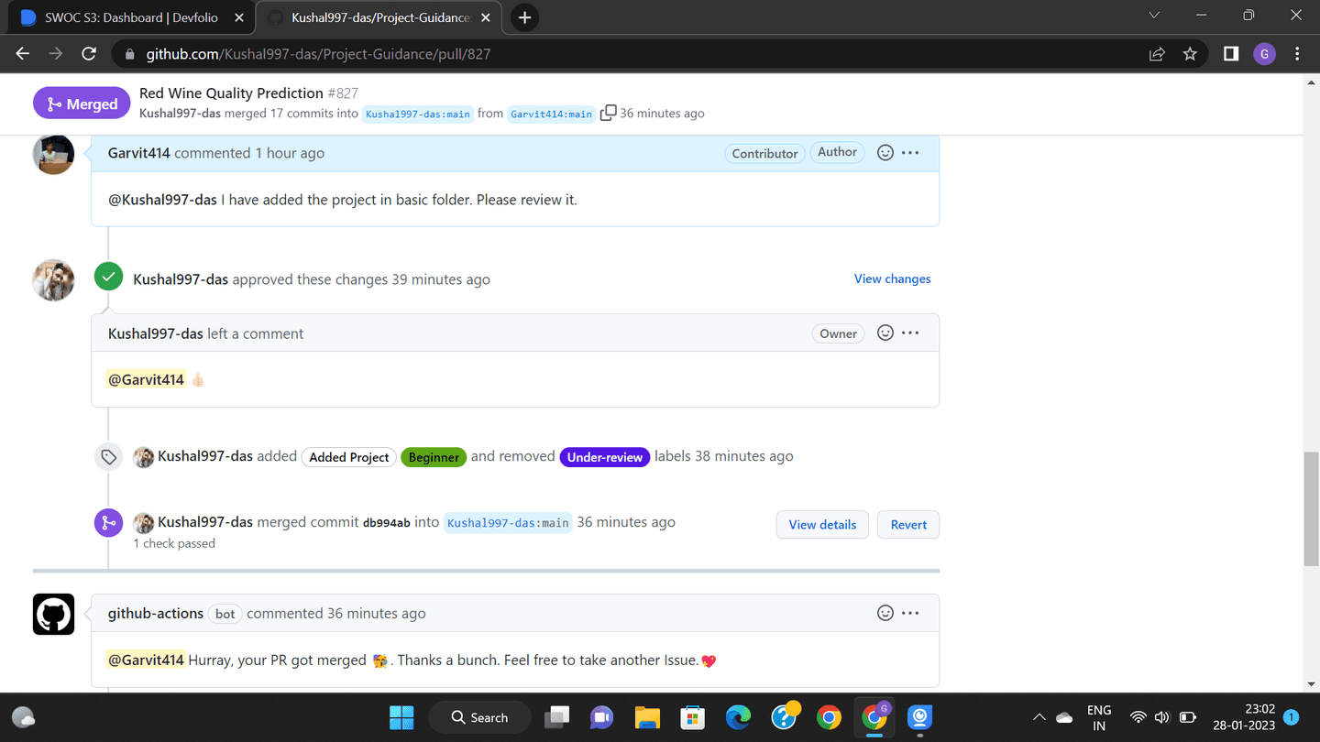The image size is (1320, 742).
Task: Open Microsoft Store from taskbar
Action: click(692, 717)
